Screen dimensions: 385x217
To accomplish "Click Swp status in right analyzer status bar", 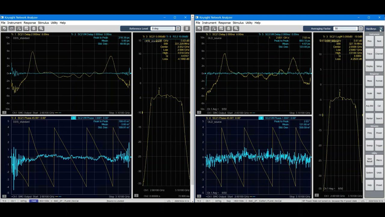I will click(229, 201).
